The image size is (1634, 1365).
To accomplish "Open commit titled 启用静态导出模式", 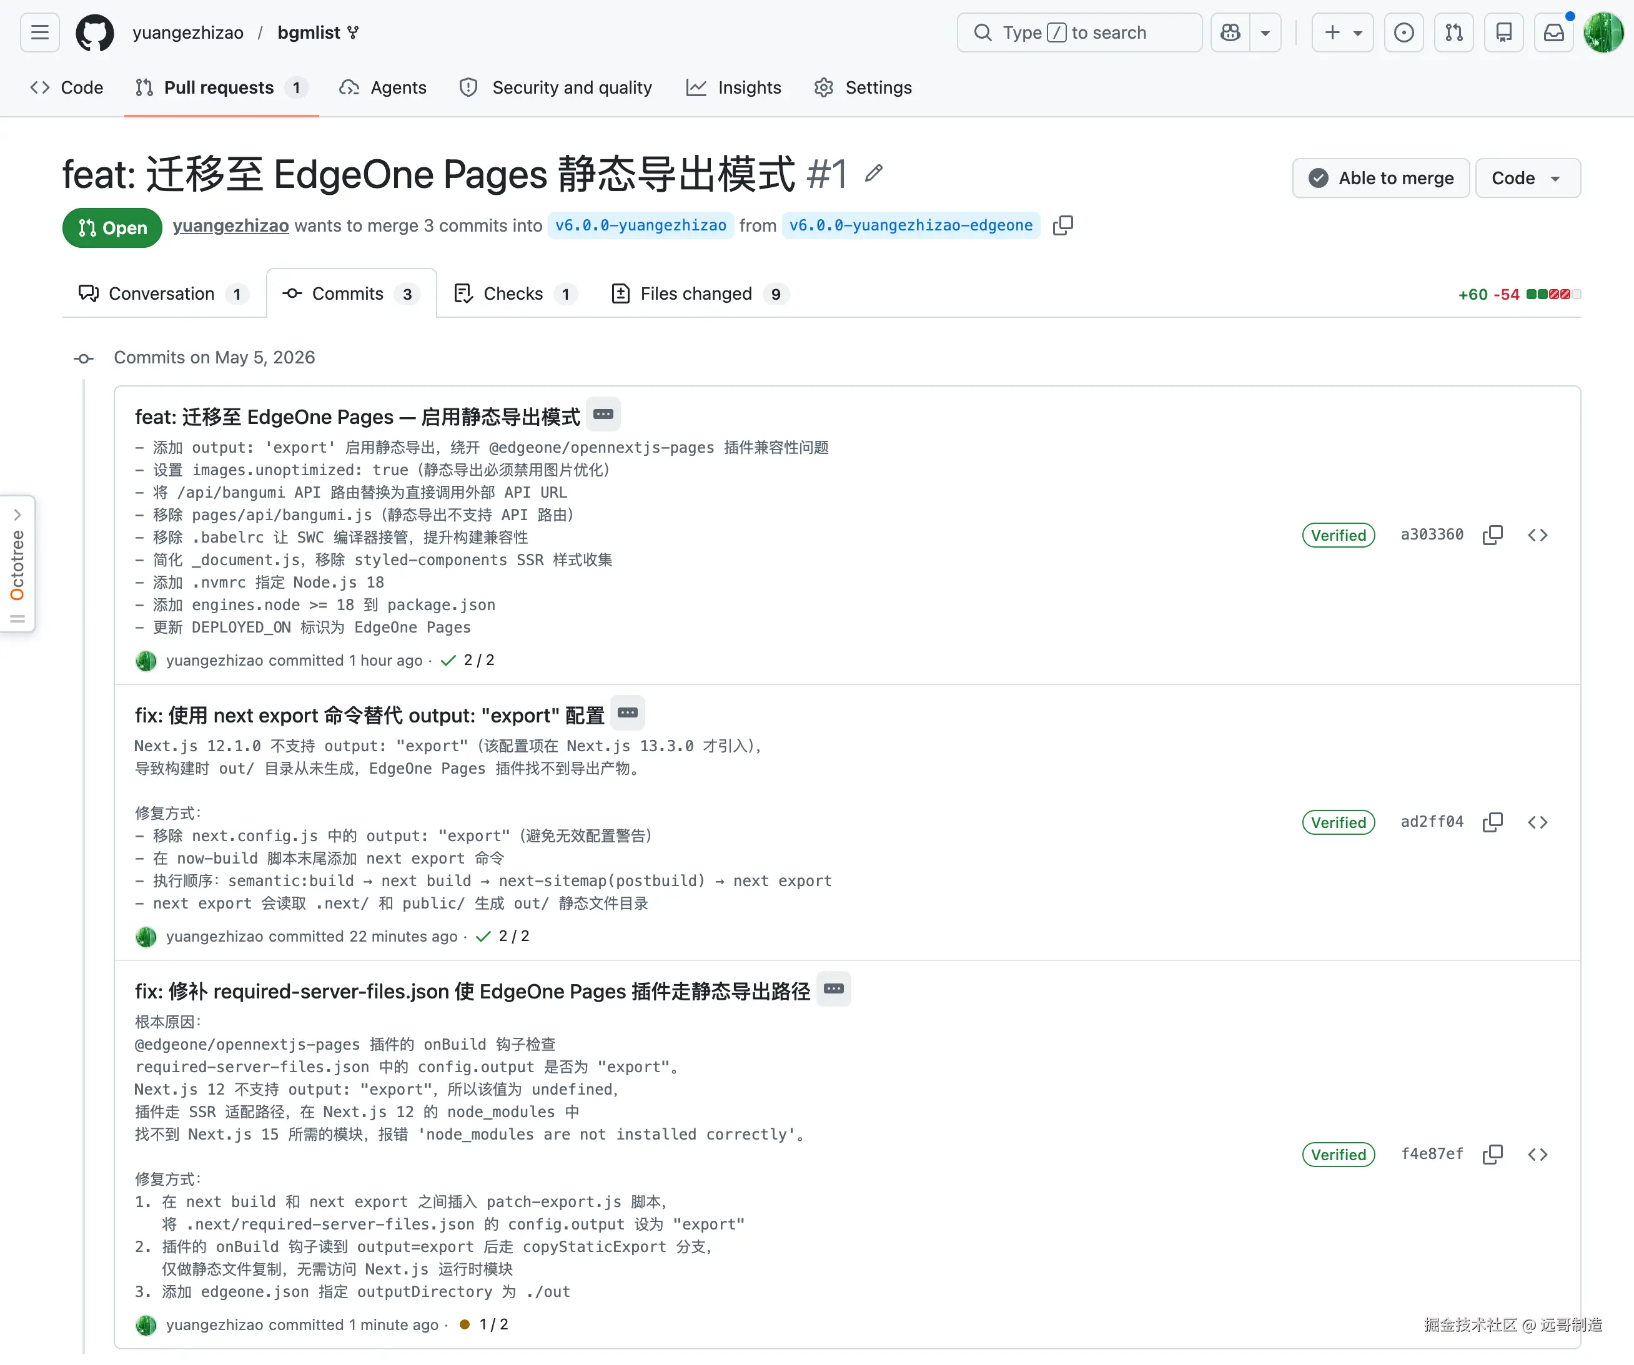I will coord(357,418).
